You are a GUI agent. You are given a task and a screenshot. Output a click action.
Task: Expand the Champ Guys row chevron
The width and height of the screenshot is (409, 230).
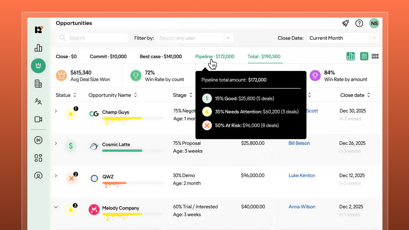[x=56, y=111]
